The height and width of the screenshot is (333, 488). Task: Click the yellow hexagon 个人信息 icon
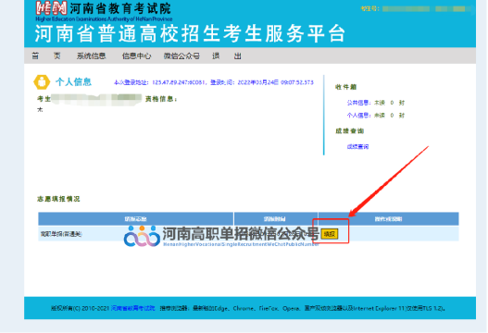pyautogui.click(x=42, y=82)
